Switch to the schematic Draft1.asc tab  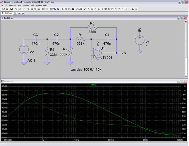[7, 13]
